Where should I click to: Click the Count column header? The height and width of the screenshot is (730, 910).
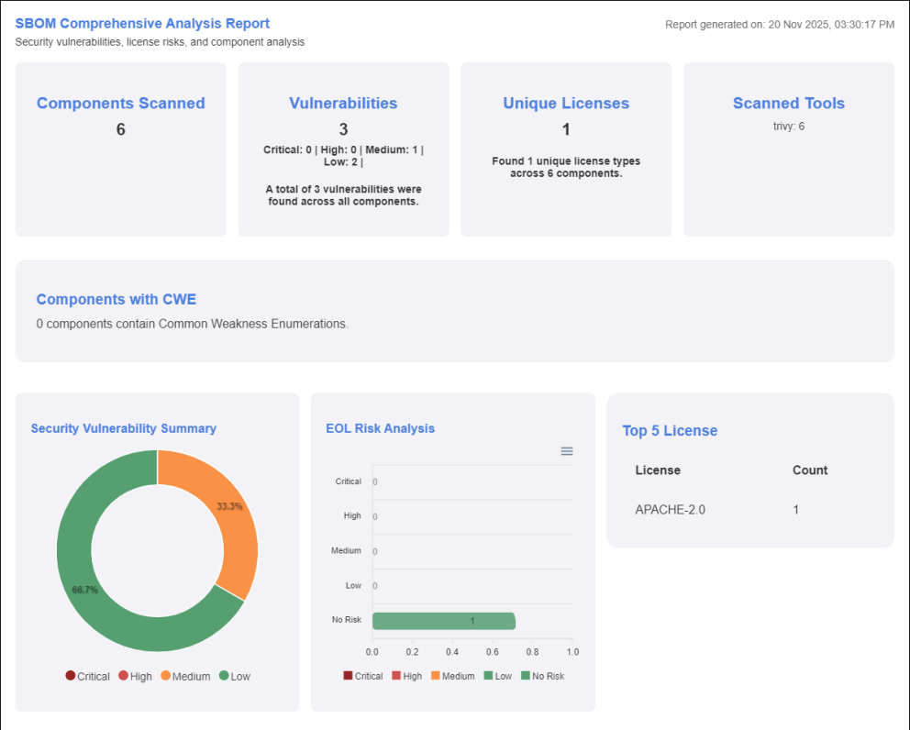tap(810, 470)
